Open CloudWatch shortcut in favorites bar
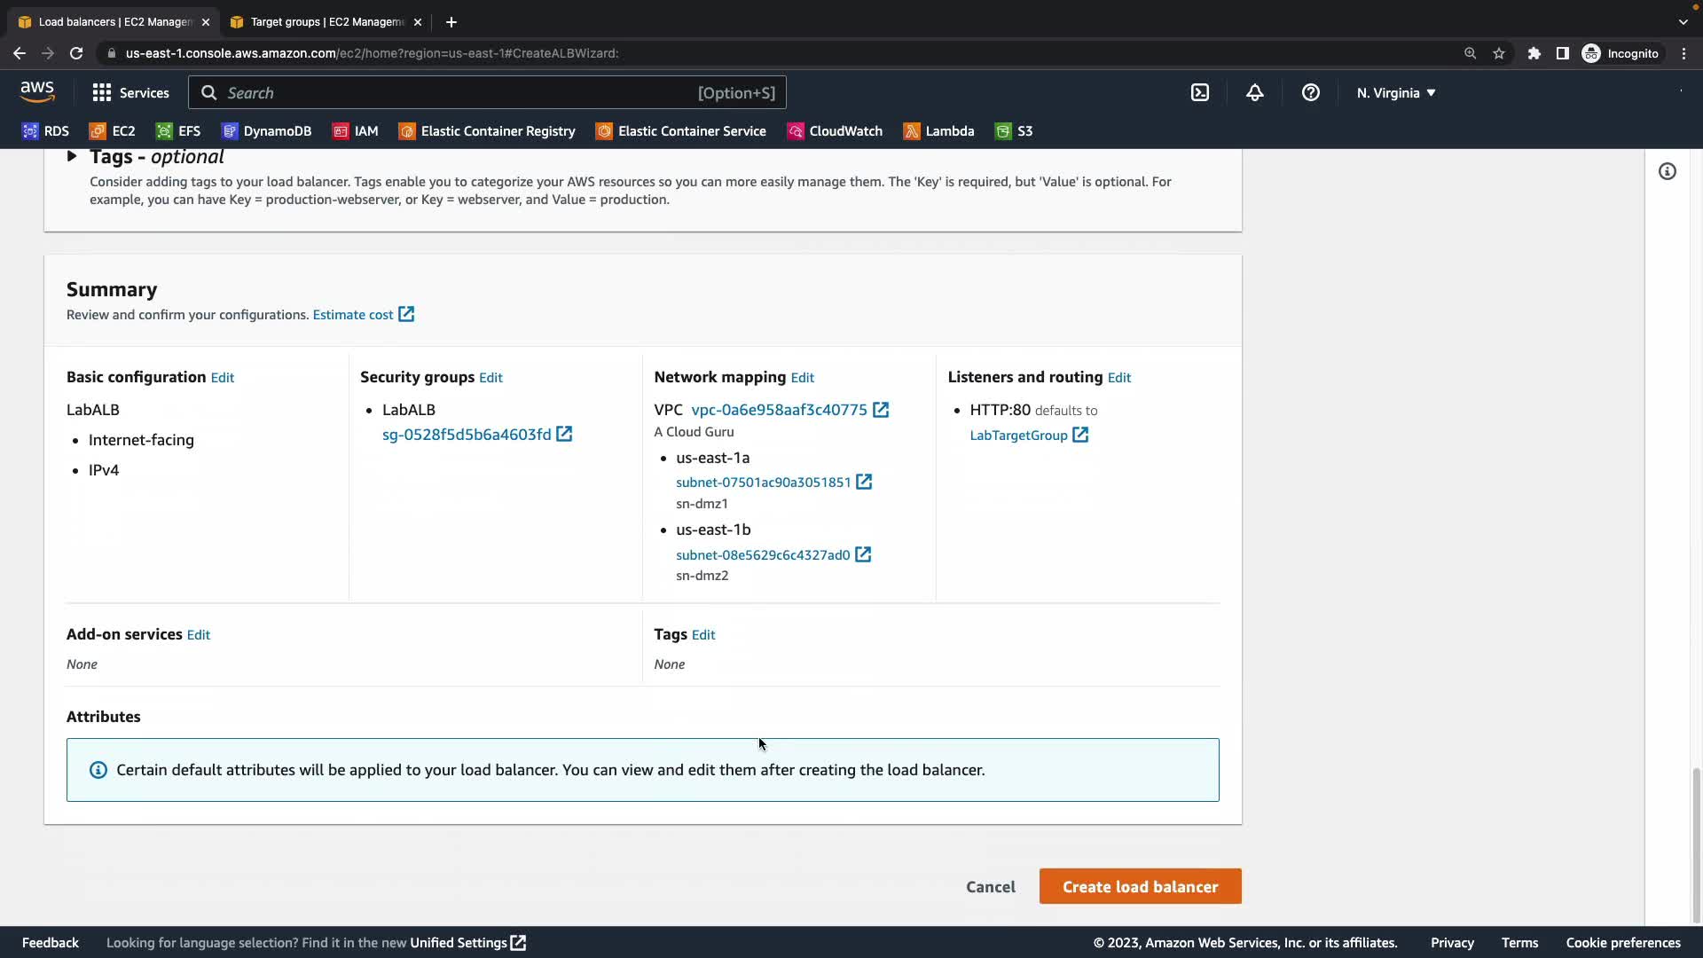 835,131
